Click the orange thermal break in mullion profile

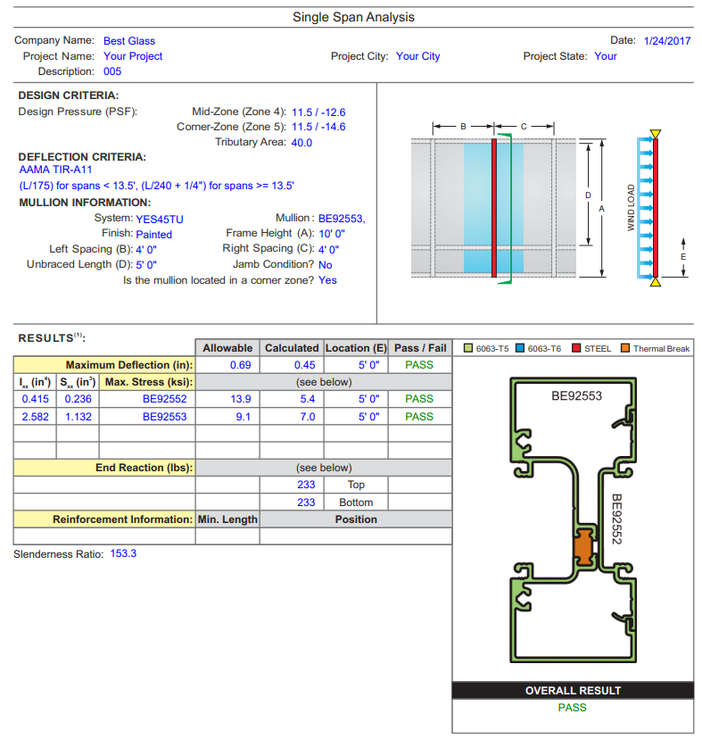point(583,548)
